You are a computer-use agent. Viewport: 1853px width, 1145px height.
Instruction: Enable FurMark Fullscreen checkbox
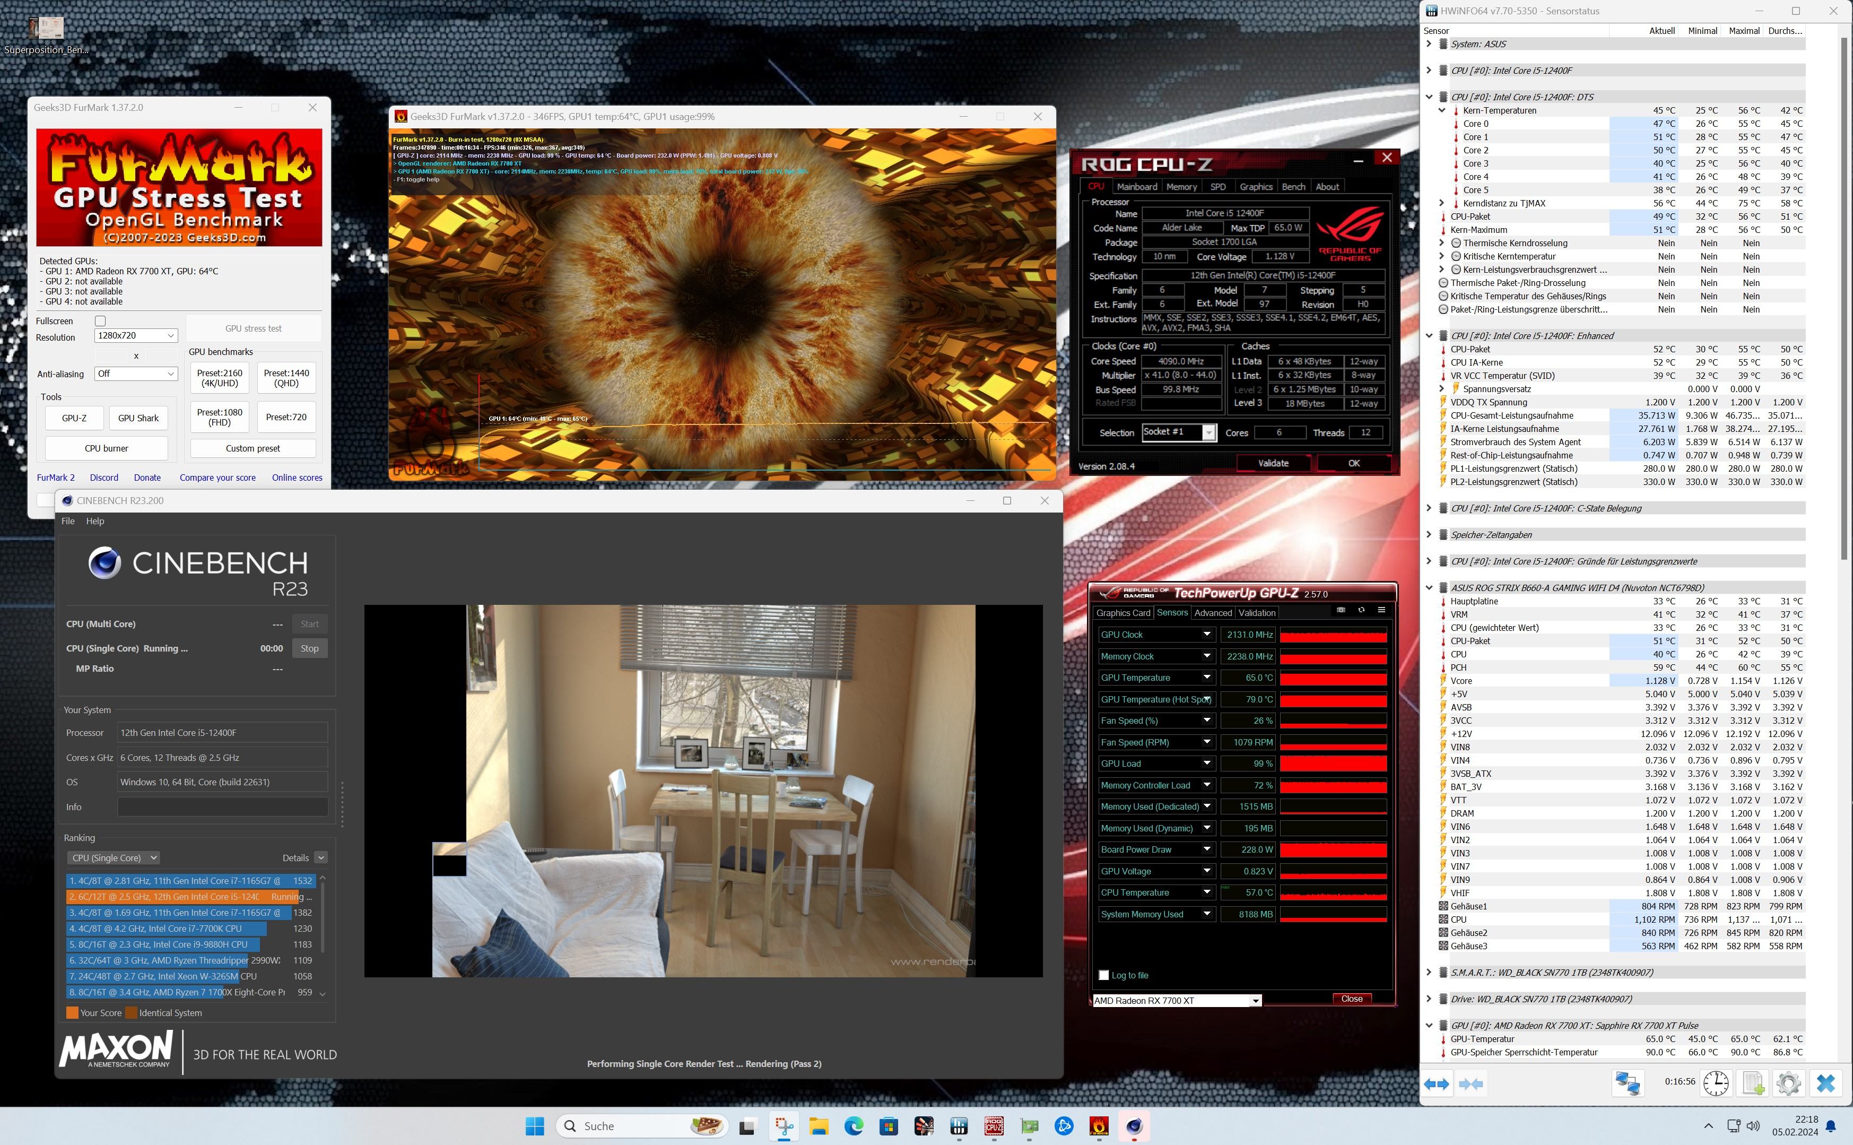(x=100, y=321)
